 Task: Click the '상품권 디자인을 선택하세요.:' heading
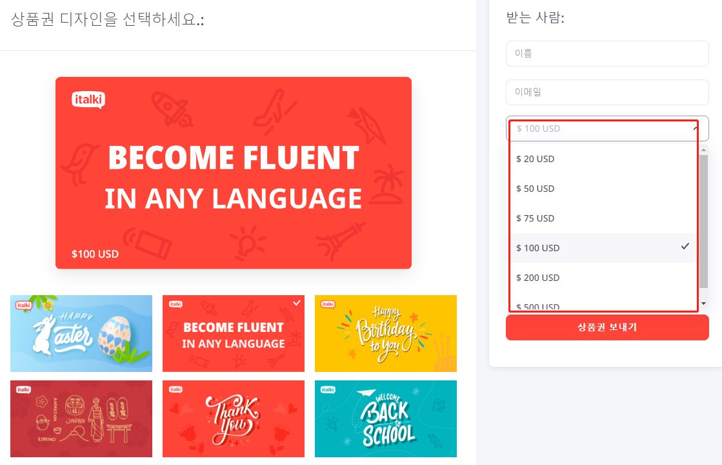(x=108, y=19)
